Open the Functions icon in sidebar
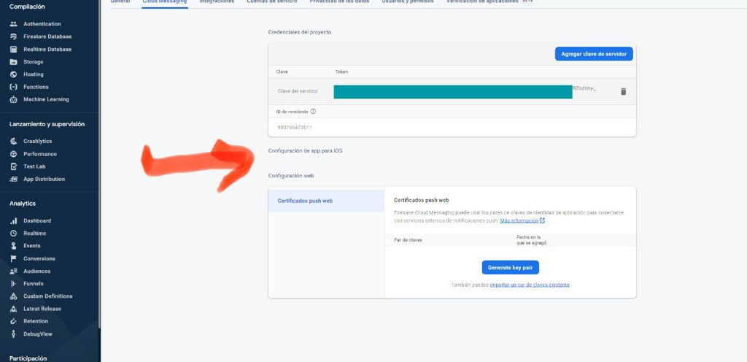 13,87
